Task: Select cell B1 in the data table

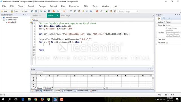Action: 49,78
